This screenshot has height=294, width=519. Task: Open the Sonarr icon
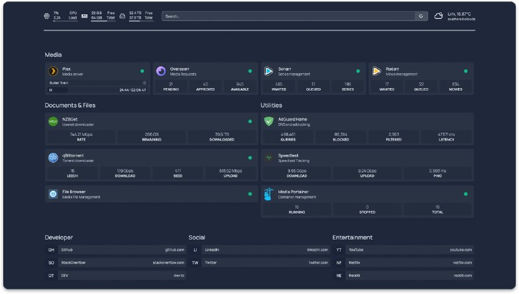tap(269, 71)
